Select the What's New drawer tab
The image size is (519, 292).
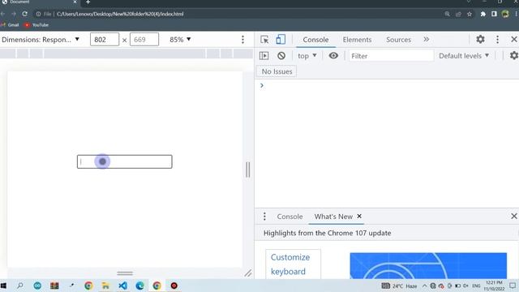(x=333, y=217)
